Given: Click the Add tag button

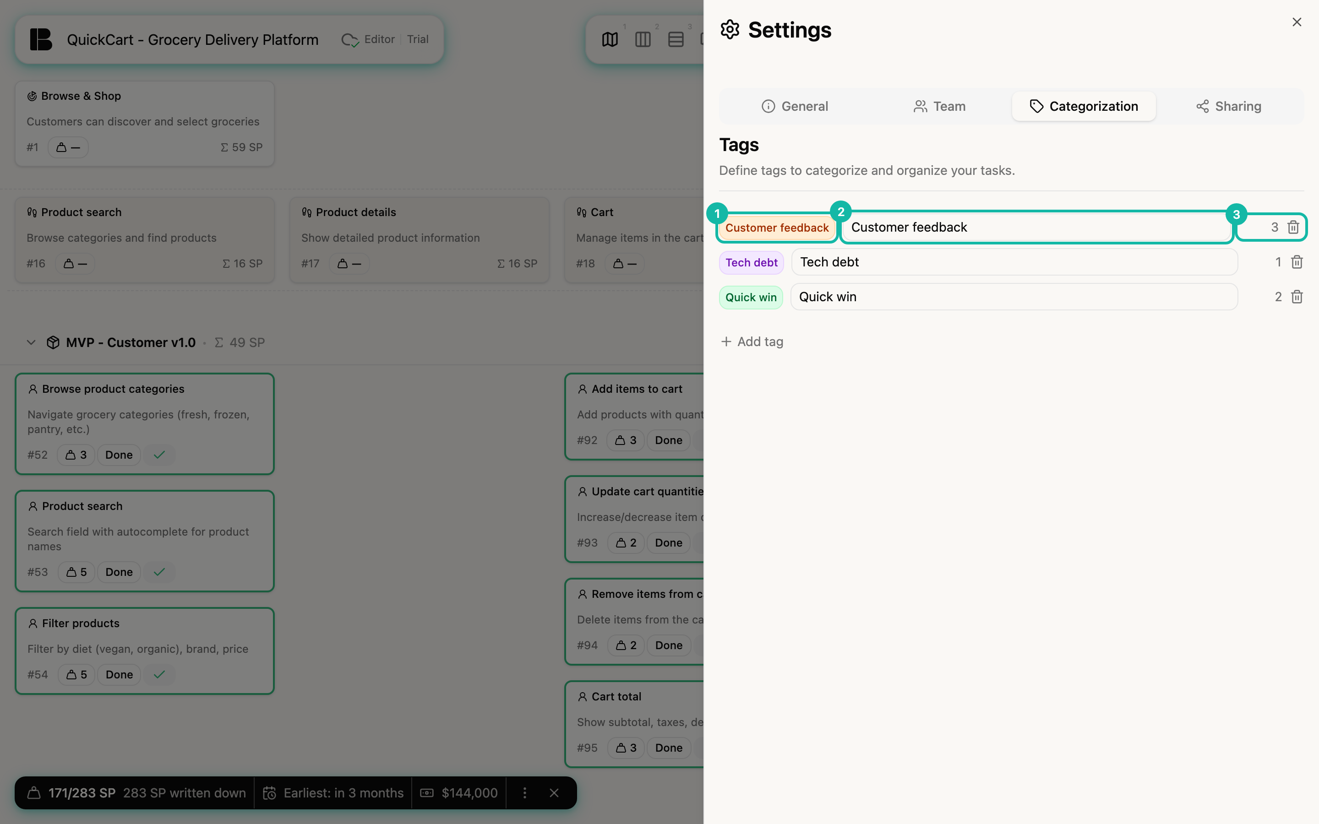Looking at the screenshot, I should point(752,342).
